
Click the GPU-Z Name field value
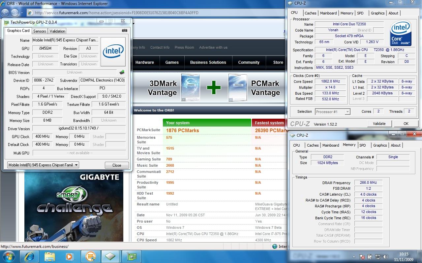click(65, 40)
